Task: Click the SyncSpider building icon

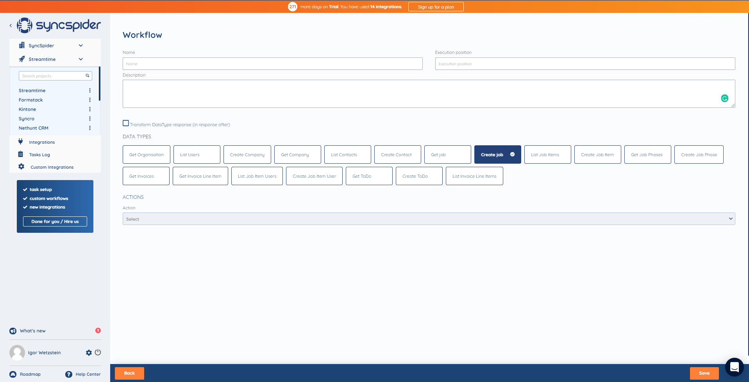Action: point(22,45)
